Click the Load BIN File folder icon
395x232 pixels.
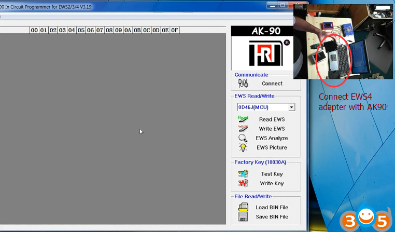click(x=243, y=207)
